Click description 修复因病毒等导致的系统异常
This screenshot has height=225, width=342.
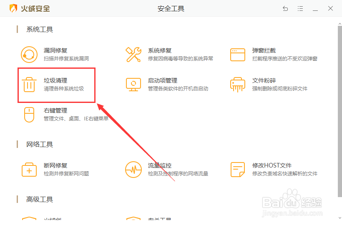pyautogui.click(x=180, y=59)
